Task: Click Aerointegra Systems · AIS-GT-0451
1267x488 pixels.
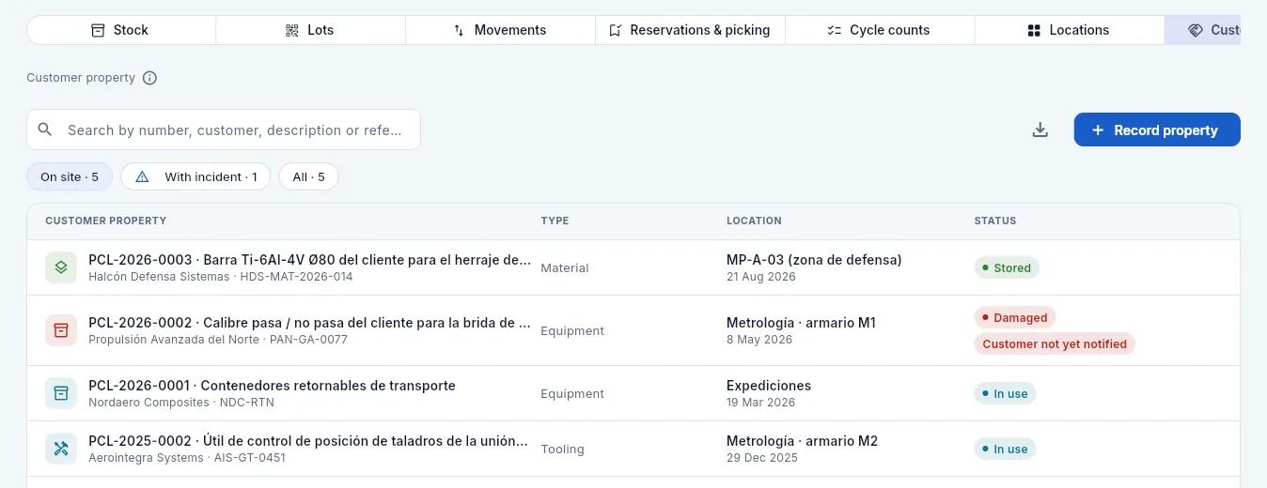Action: (x=187, y=458)
